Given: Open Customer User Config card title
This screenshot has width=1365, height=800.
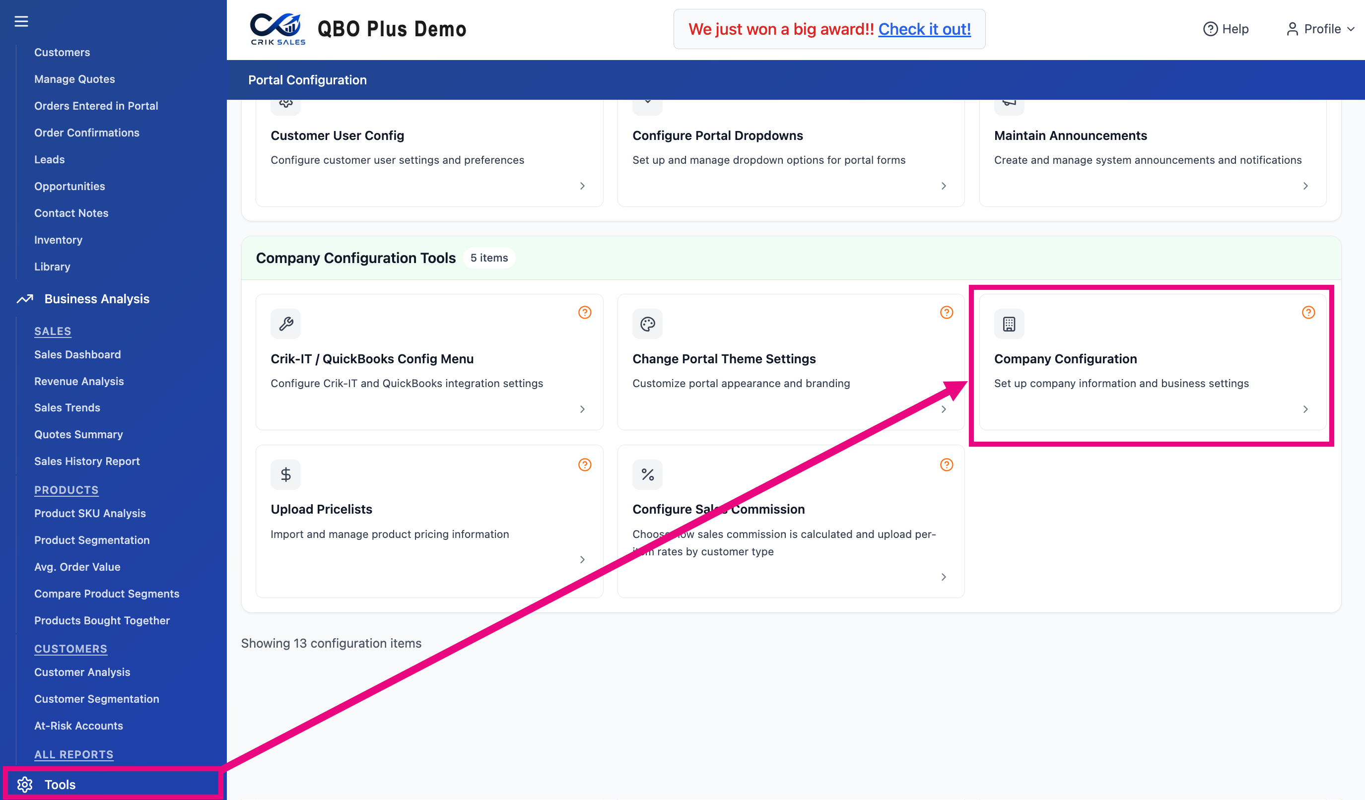Looking at the screenshot, I should click(x=338, y=135).
